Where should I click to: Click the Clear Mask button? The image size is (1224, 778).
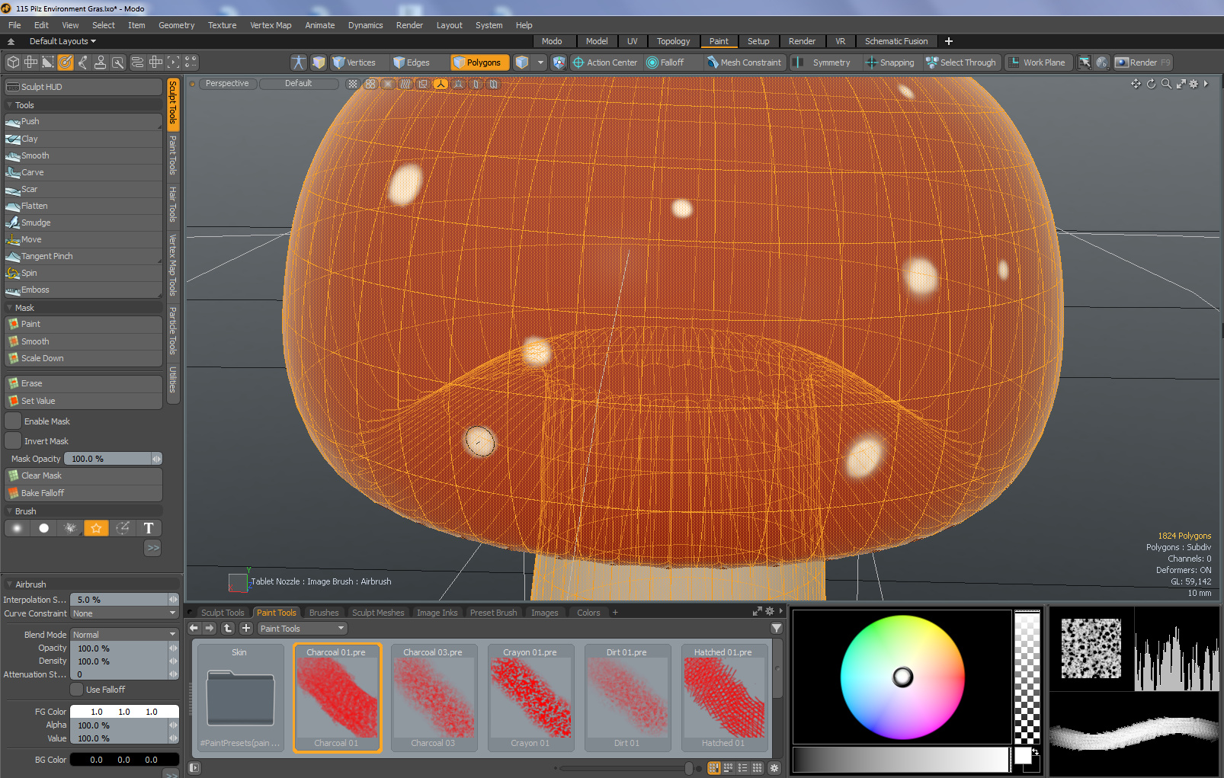point(41,475)
